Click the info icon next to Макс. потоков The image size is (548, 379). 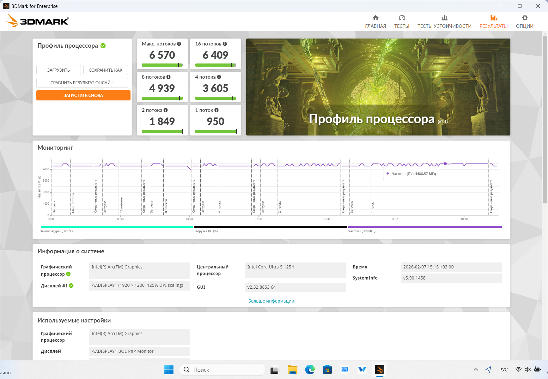point(179,44)
